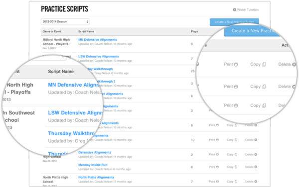Delete Defensive Alignments updated 11 months ago

[x=251, y=155]
